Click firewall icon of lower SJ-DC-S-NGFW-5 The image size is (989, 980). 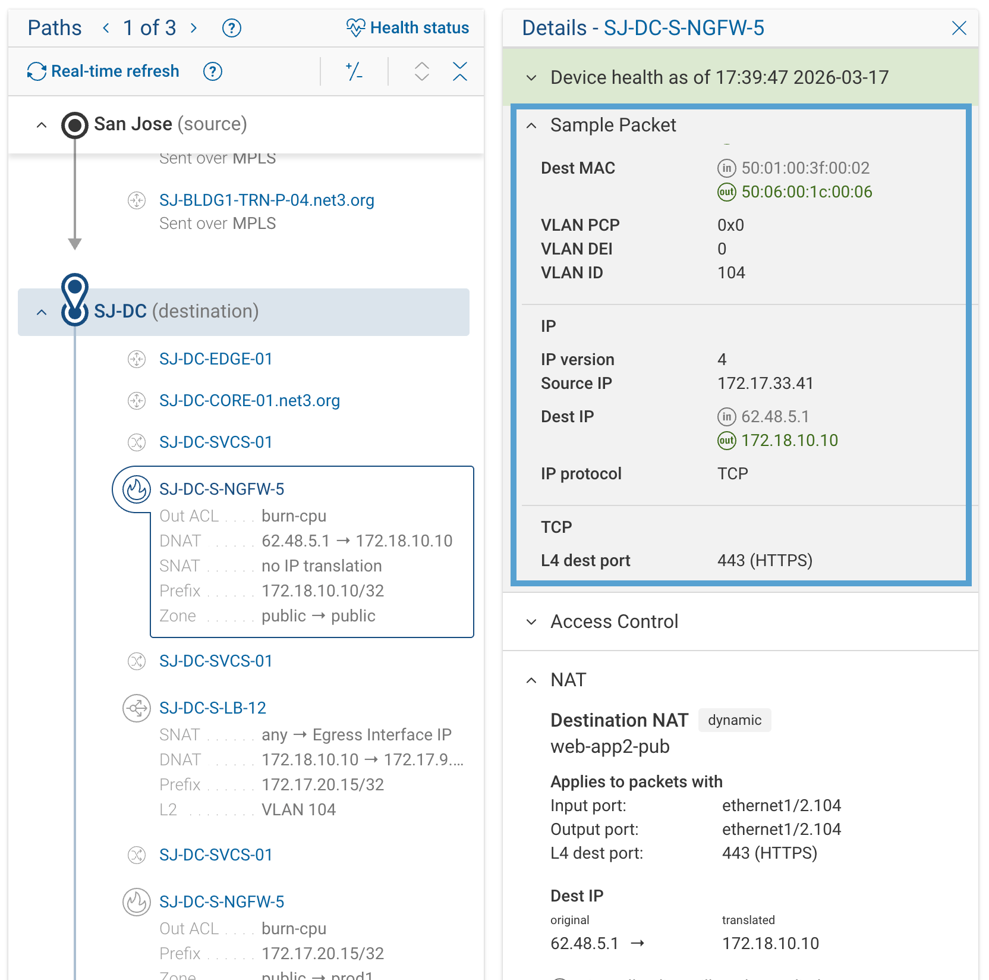coord(137,902)
